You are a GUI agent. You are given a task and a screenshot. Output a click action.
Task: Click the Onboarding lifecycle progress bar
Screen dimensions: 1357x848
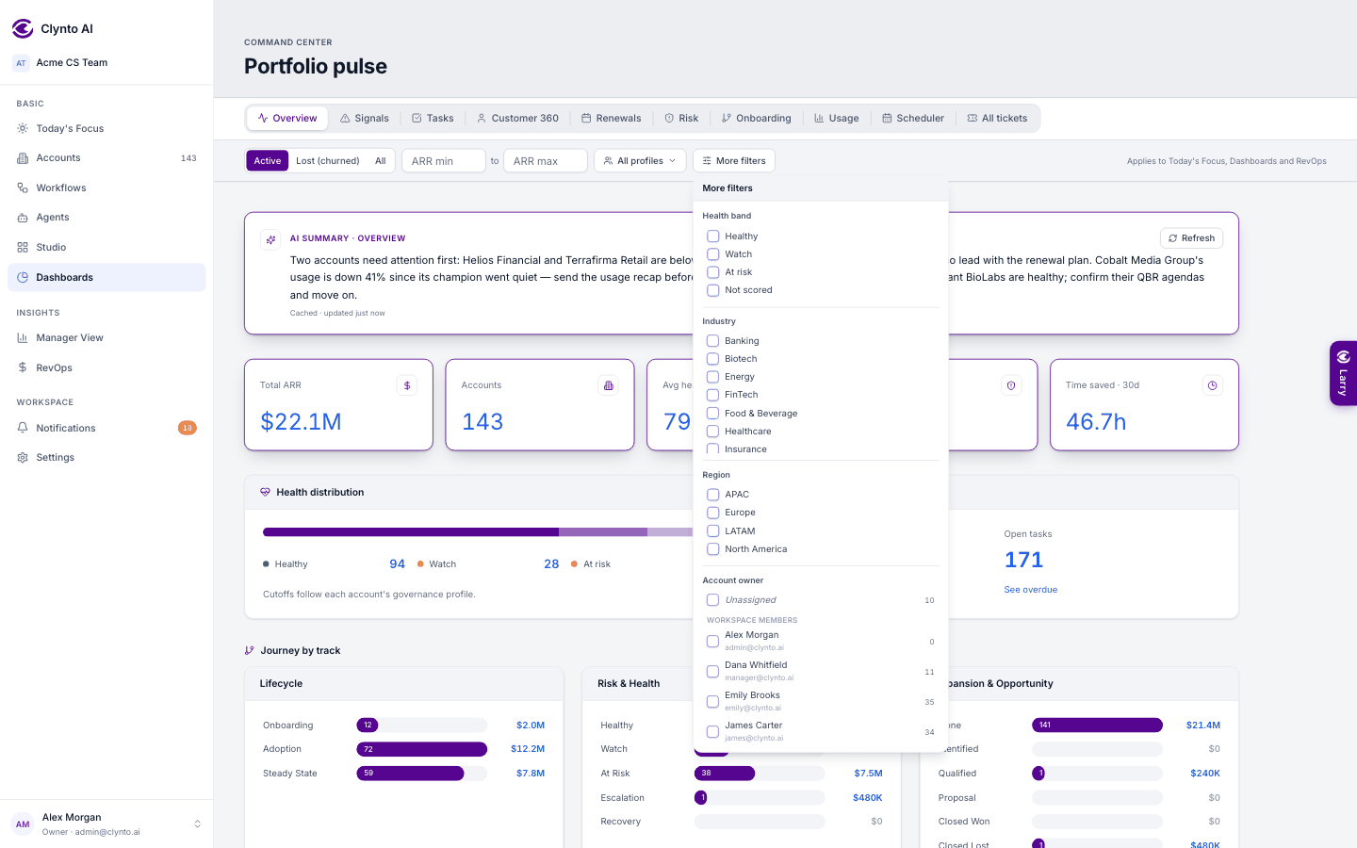tap(421, 726)
